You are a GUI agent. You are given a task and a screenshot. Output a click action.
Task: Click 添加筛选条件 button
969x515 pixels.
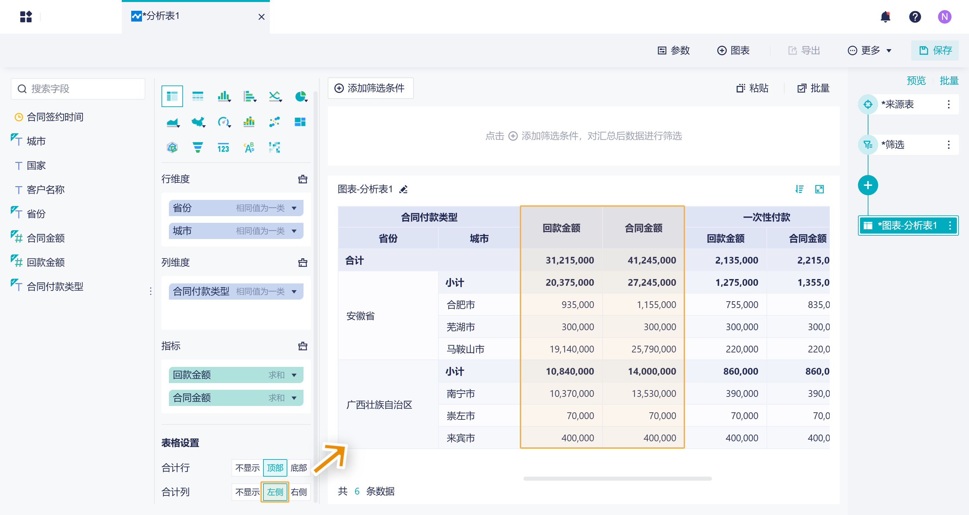click(370, 88)
